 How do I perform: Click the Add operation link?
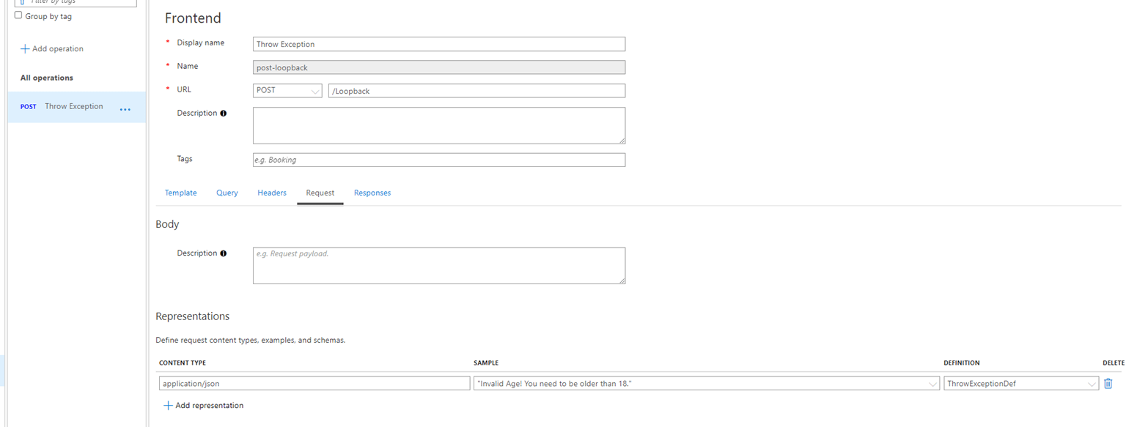pos(57,48)
